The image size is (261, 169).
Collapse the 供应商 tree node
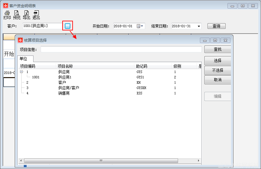coord(22,72)
